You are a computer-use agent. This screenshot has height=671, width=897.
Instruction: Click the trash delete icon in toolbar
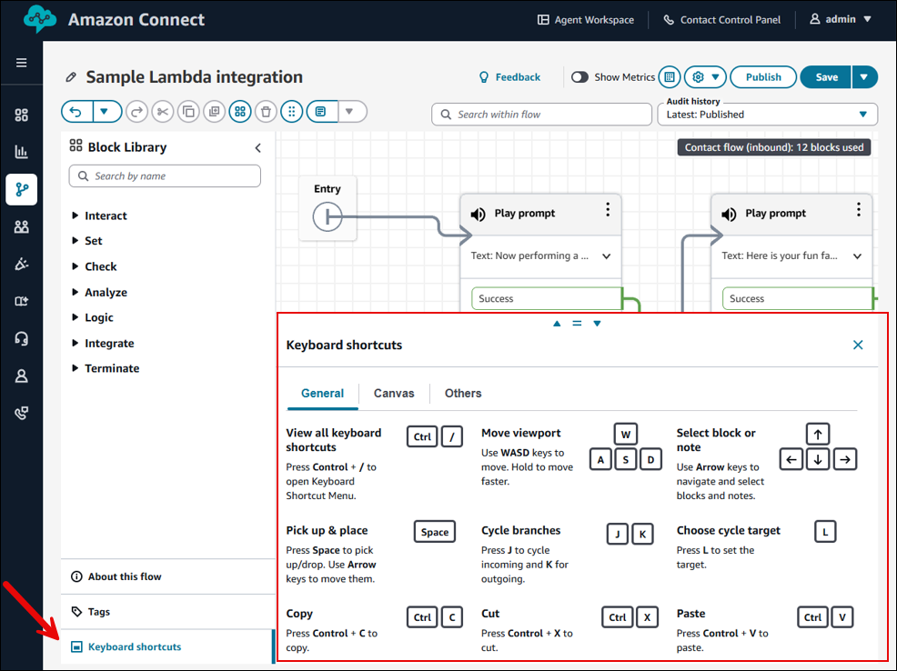266,112
